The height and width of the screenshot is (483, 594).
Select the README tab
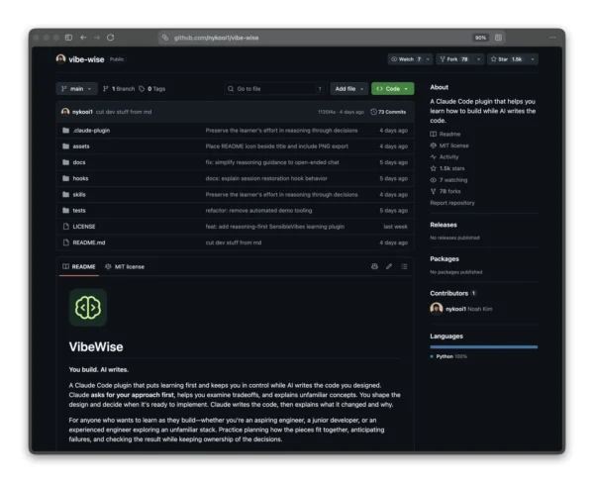coord(79,266)
